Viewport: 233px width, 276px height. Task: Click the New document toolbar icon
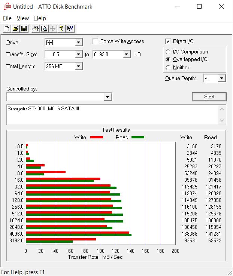tap(7, 28)
